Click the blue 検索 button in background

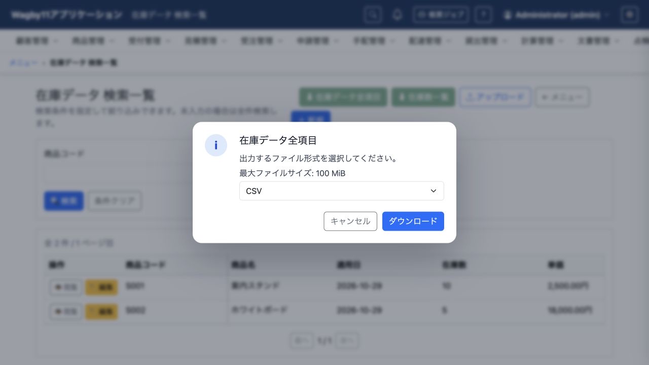tap(64, 201)
